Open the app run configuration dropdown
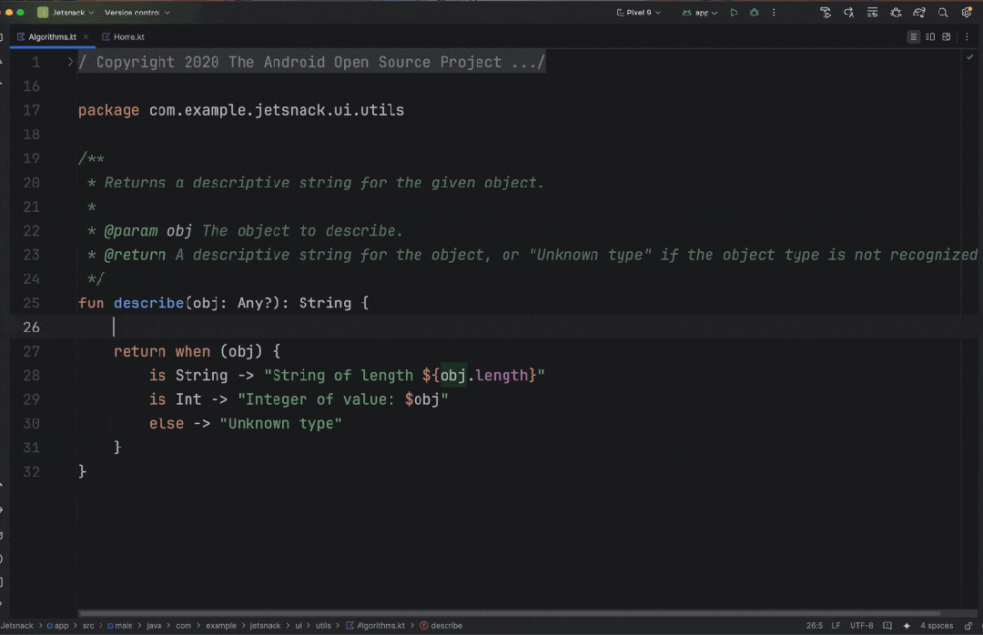The image size is (983, 635). click(x=701, y=13)
